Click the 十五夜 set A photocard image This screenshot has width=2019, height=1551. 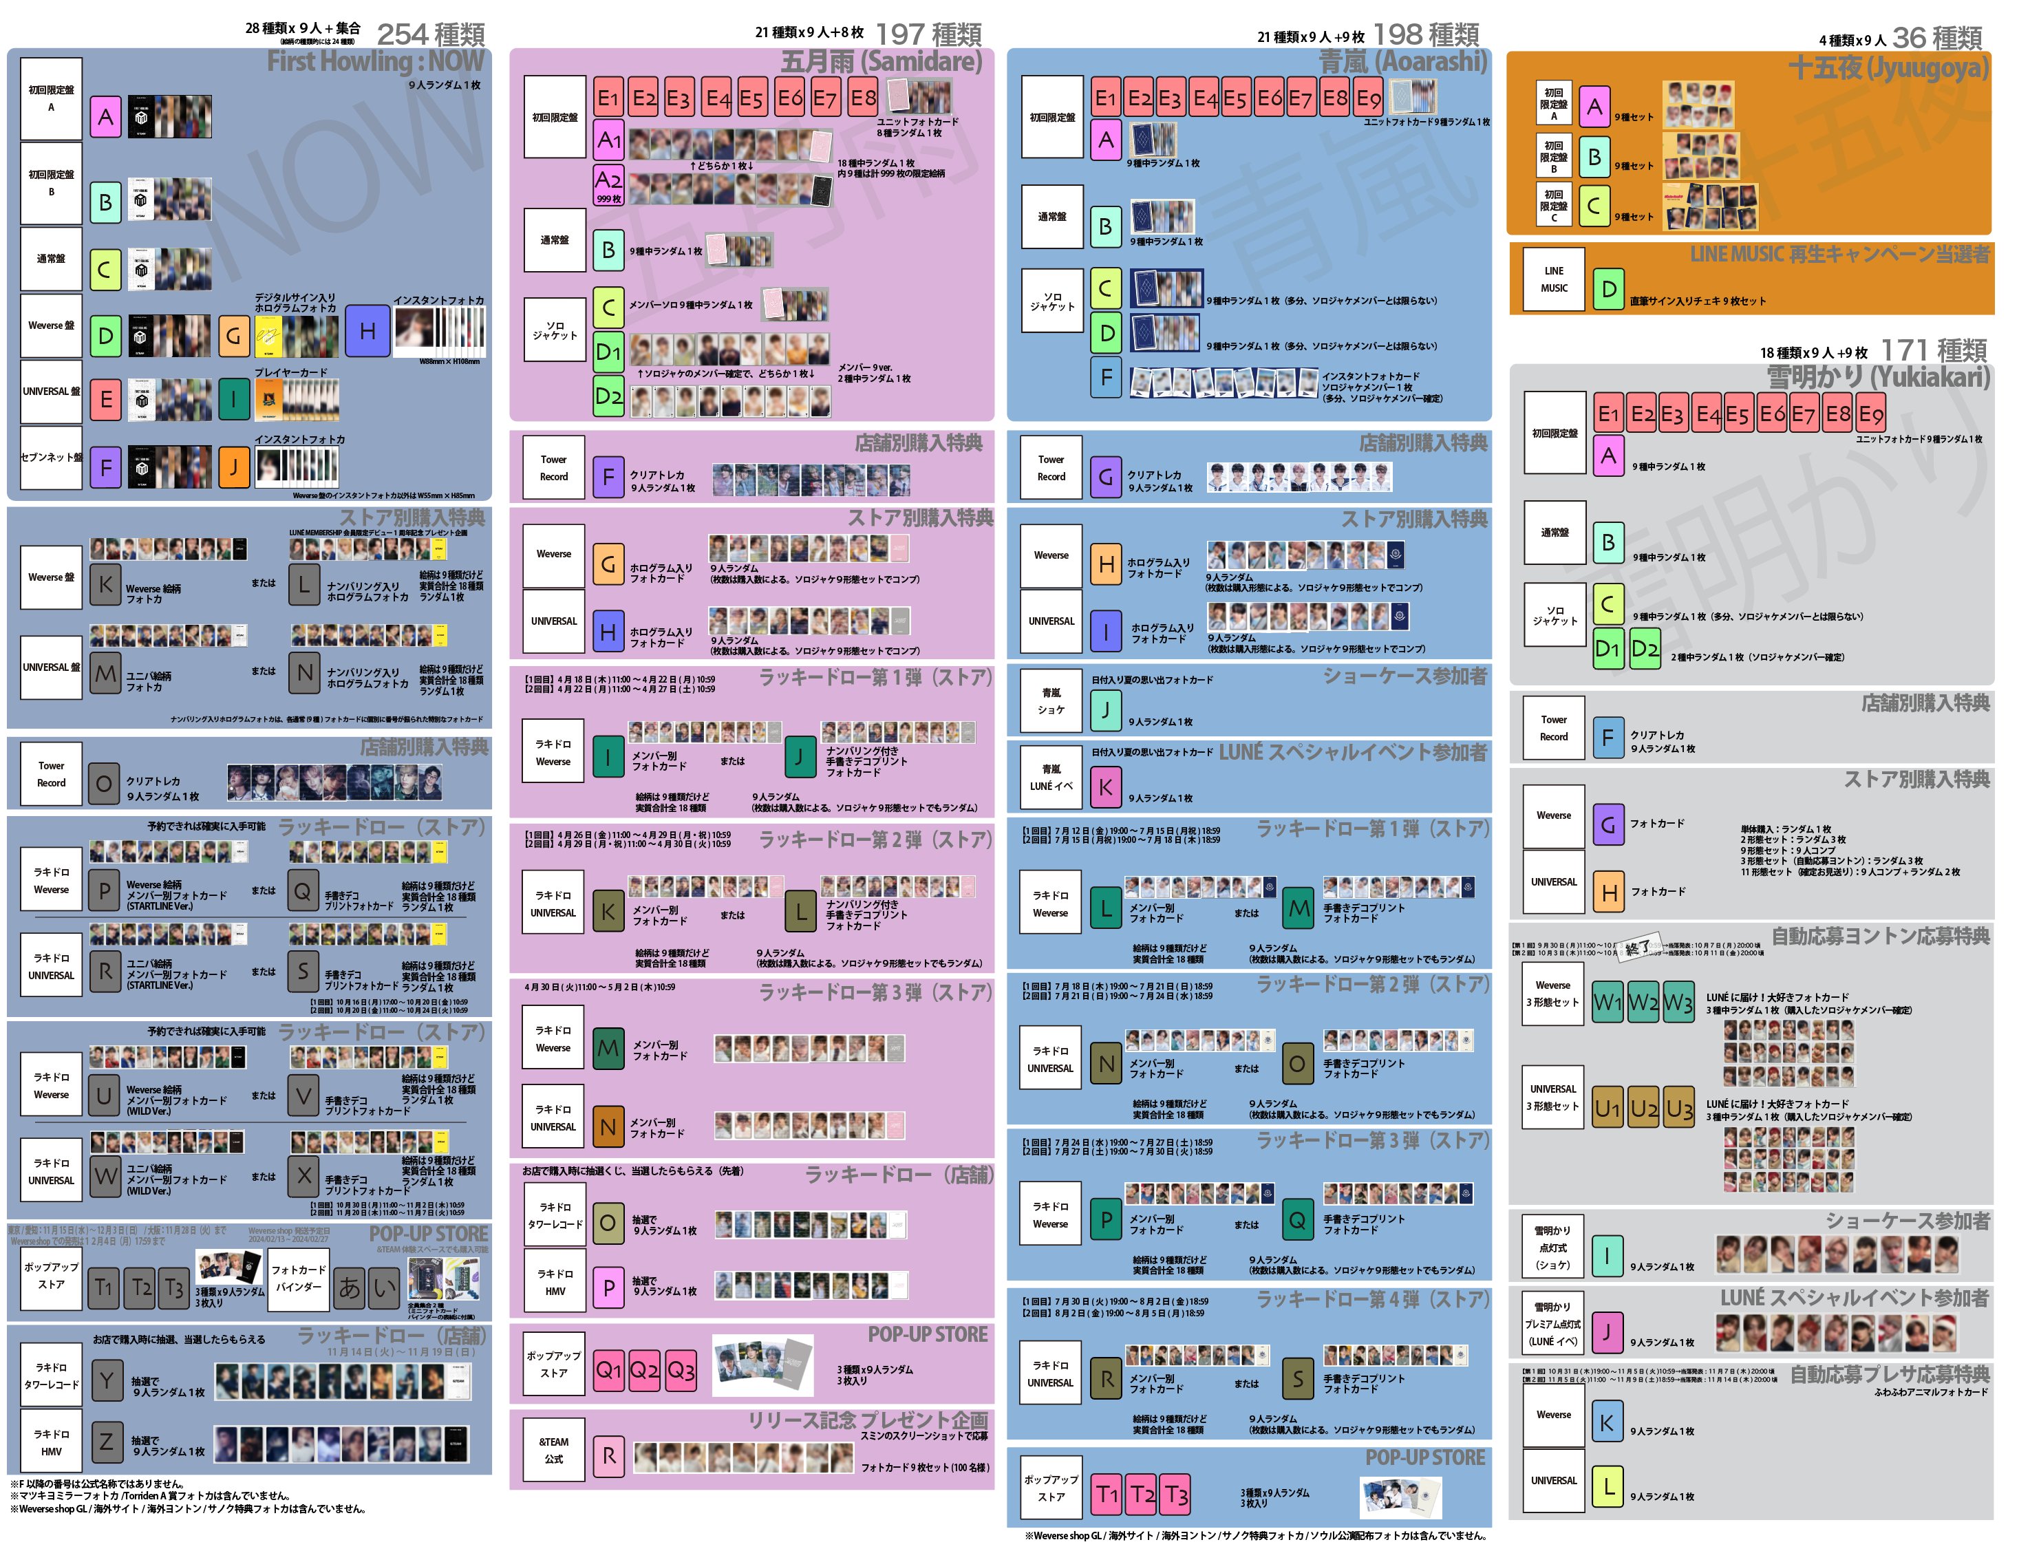[1698, 105]
